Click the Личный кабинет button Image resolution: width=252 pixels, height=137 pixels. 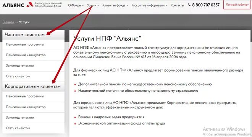click(237, 5)
